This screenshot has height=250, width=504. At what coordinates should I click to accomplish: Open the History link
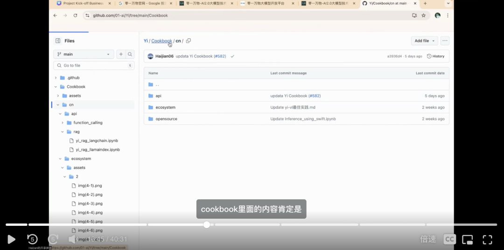[435, 56]
